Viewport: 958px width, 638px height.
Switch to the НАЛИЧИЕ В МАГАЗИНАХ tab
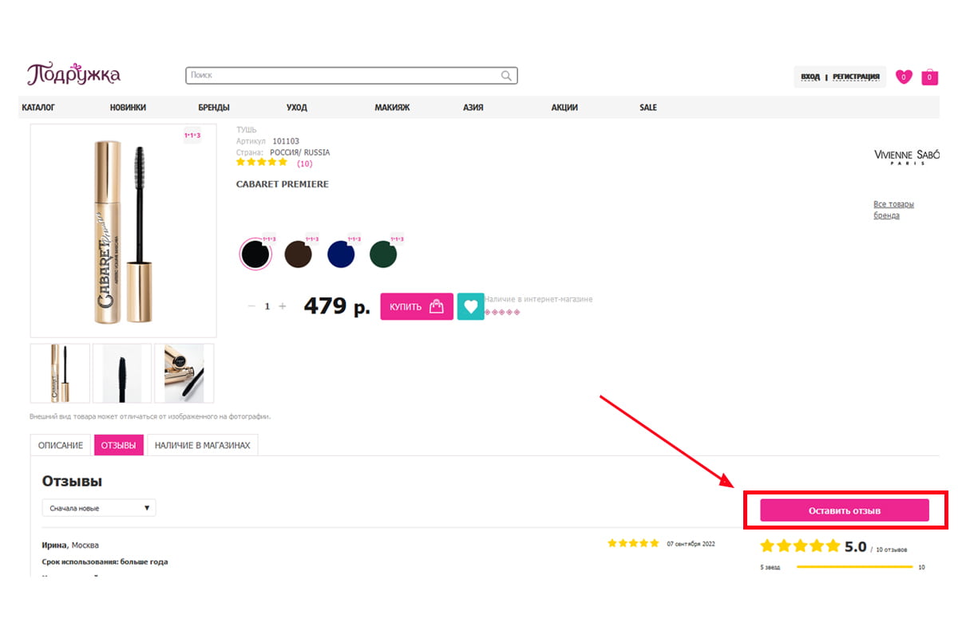[202, 445]
